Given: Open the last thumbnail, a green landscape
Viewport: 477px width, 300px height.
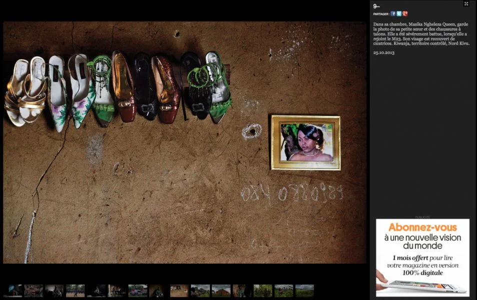Looking at the screenshot, I should pos(304,290).
